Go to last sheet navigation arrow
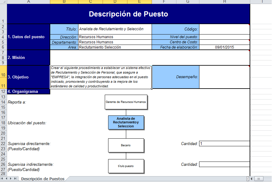Screen dimensions: 272x182 [15, 179]
